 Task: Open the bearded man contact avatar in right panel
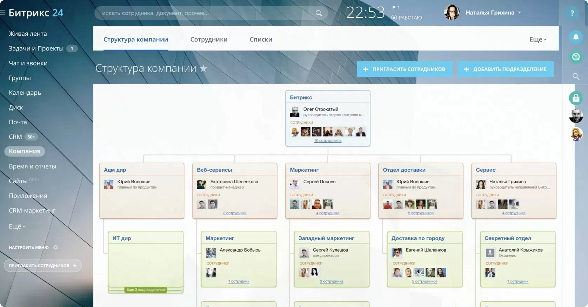click(576, 116)
